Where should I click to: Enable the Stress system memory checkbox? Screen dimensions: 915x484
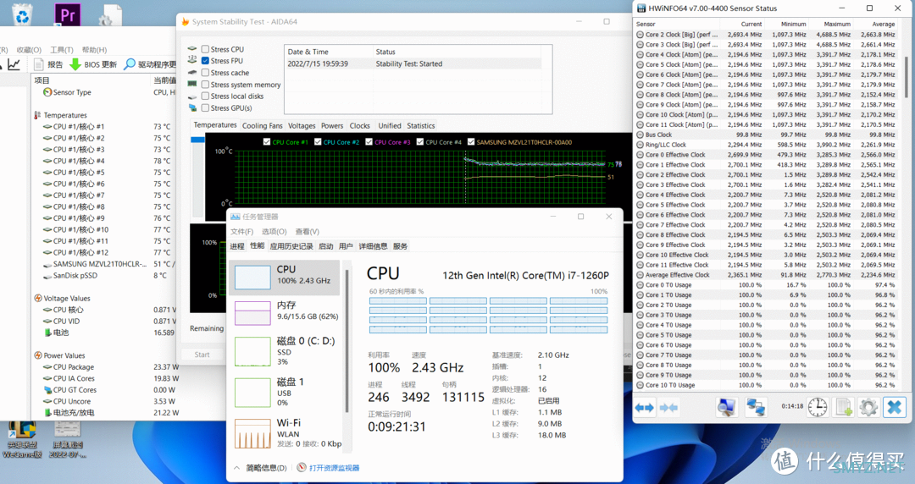[x=205, y=85]
